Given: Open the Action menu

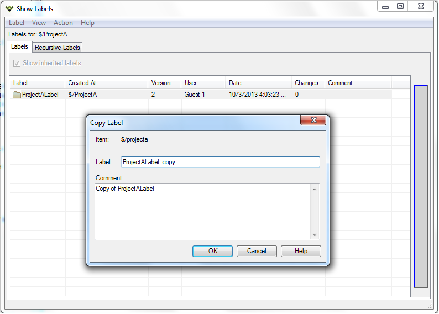Looking at the screenshot, I should point(63,23).
